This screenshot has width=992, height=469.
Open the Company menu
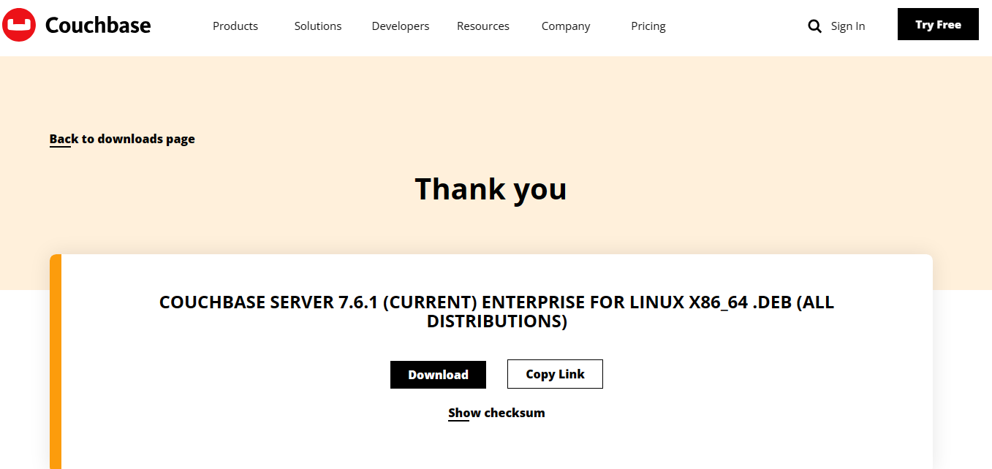[566, 26]
